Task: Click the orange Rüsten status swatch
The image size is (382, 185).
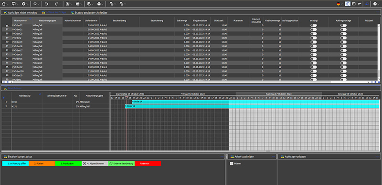Action: (x=42, y=164)
